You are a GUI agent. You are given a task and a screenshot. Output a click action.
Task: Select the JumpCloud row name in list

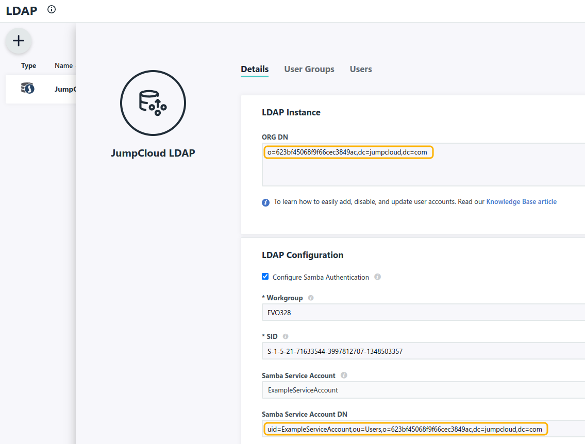pyautogui.click(x=65, y=90)
